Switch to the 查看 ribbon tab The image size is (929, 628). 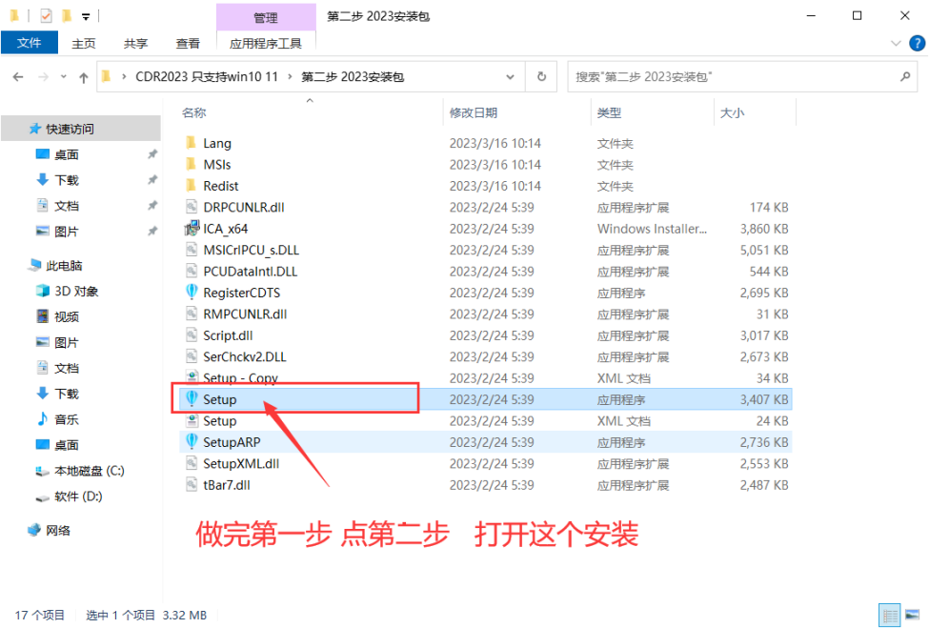coord(188,43)
